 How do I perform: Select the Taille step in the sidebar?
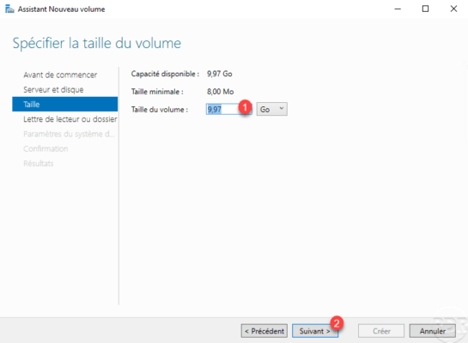64,104
